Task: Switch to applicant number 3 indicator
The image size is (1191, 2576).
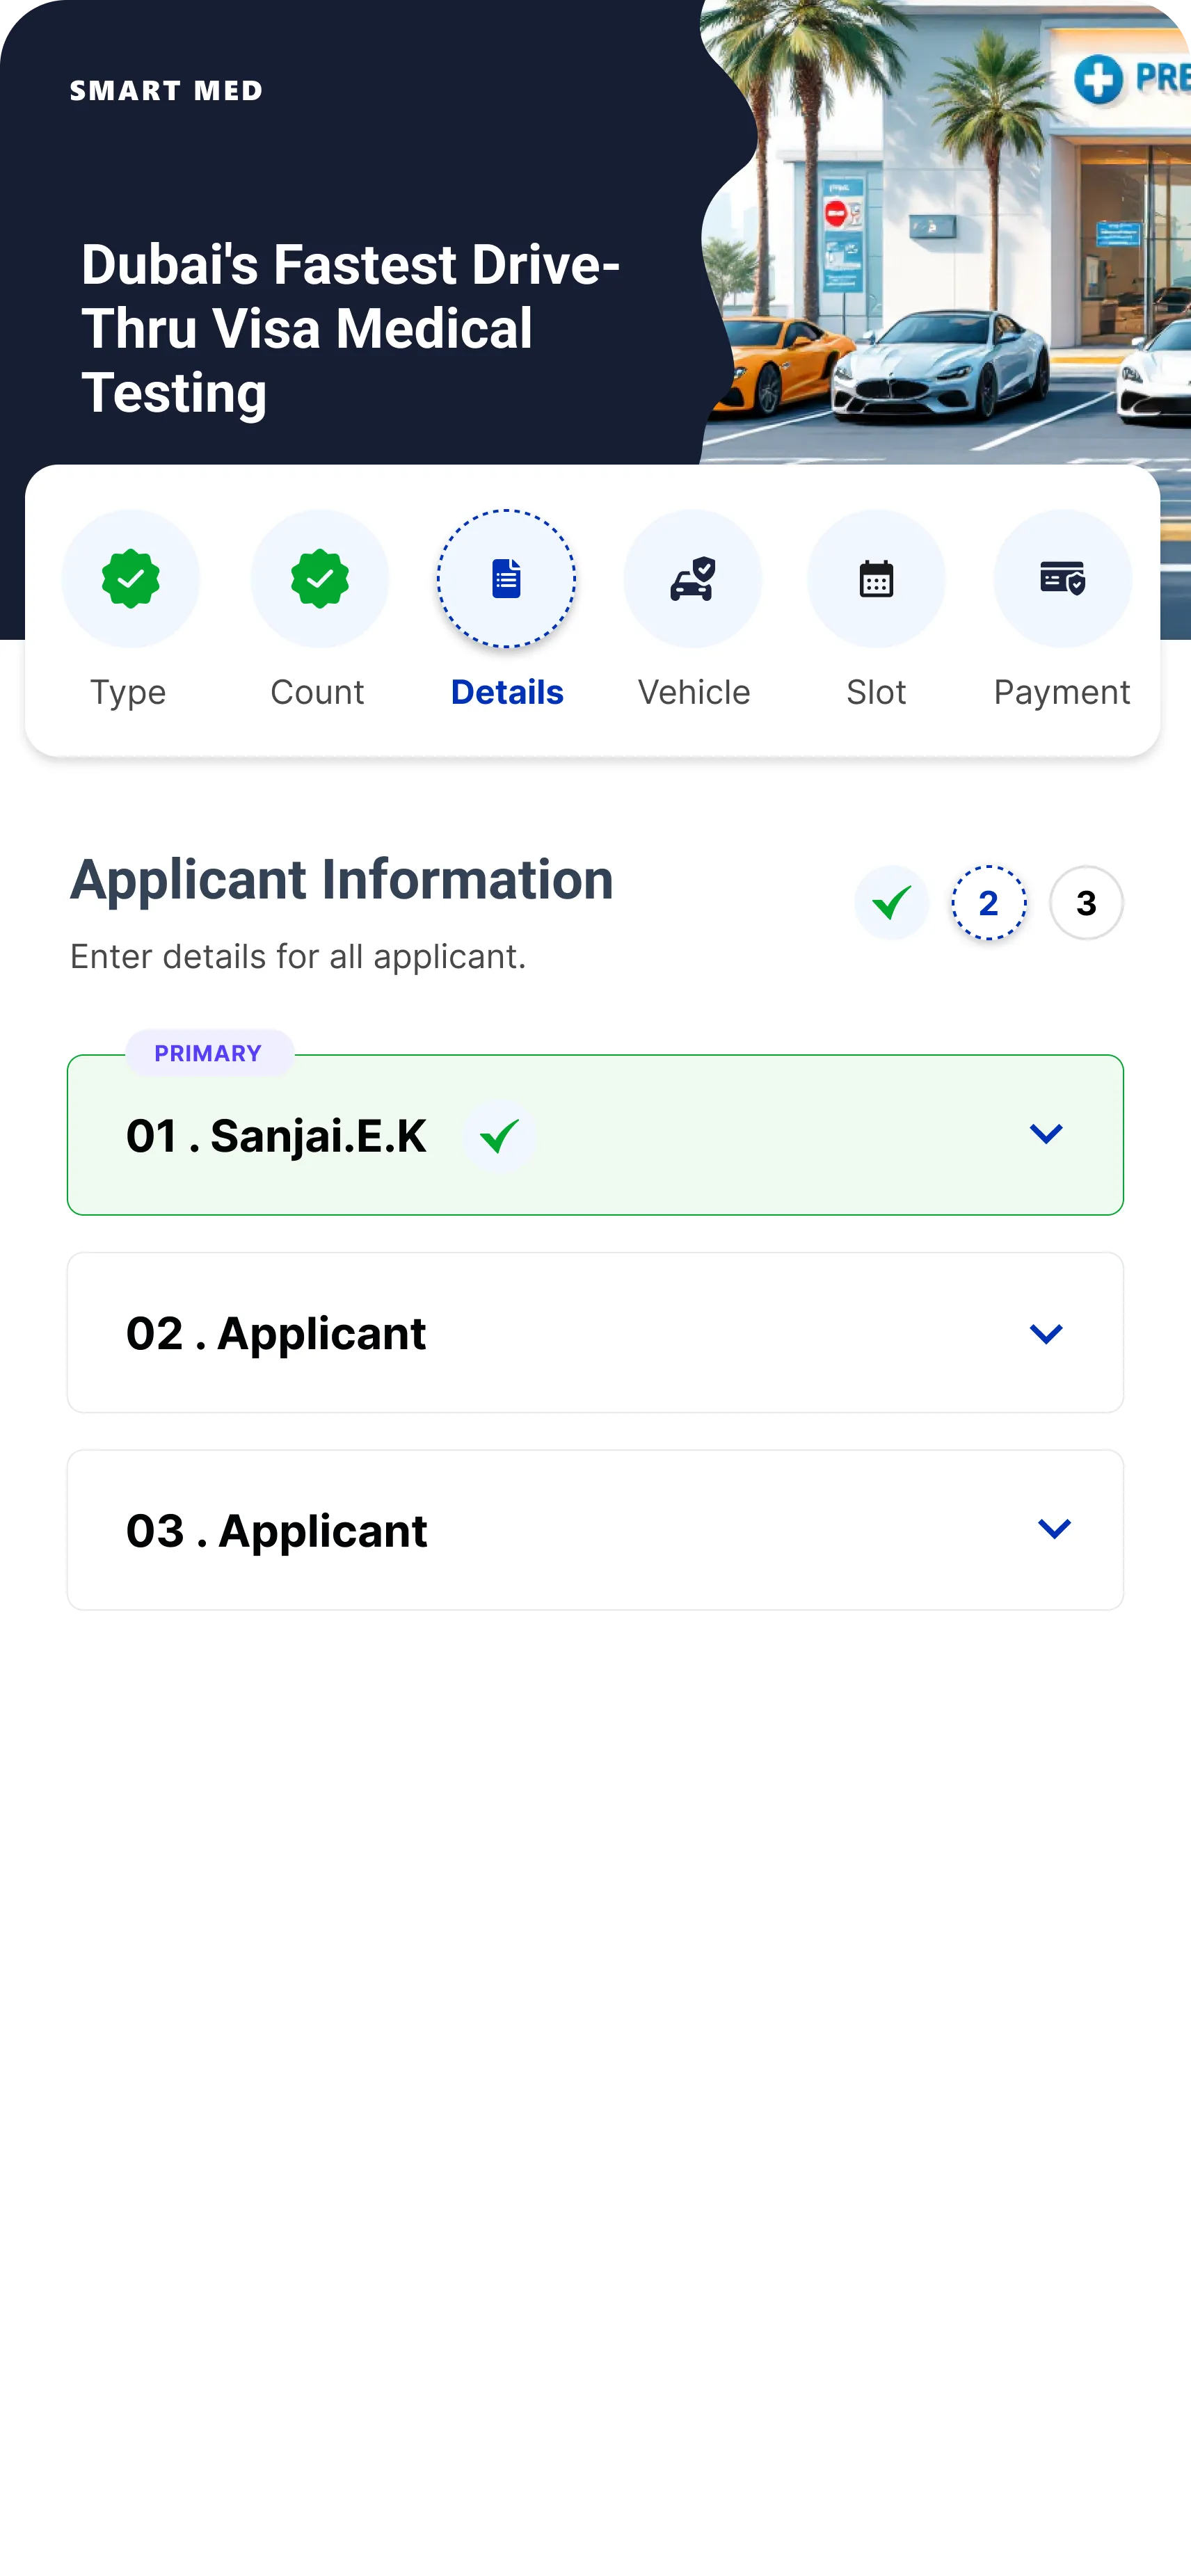Action: (x=1086, y=903)
